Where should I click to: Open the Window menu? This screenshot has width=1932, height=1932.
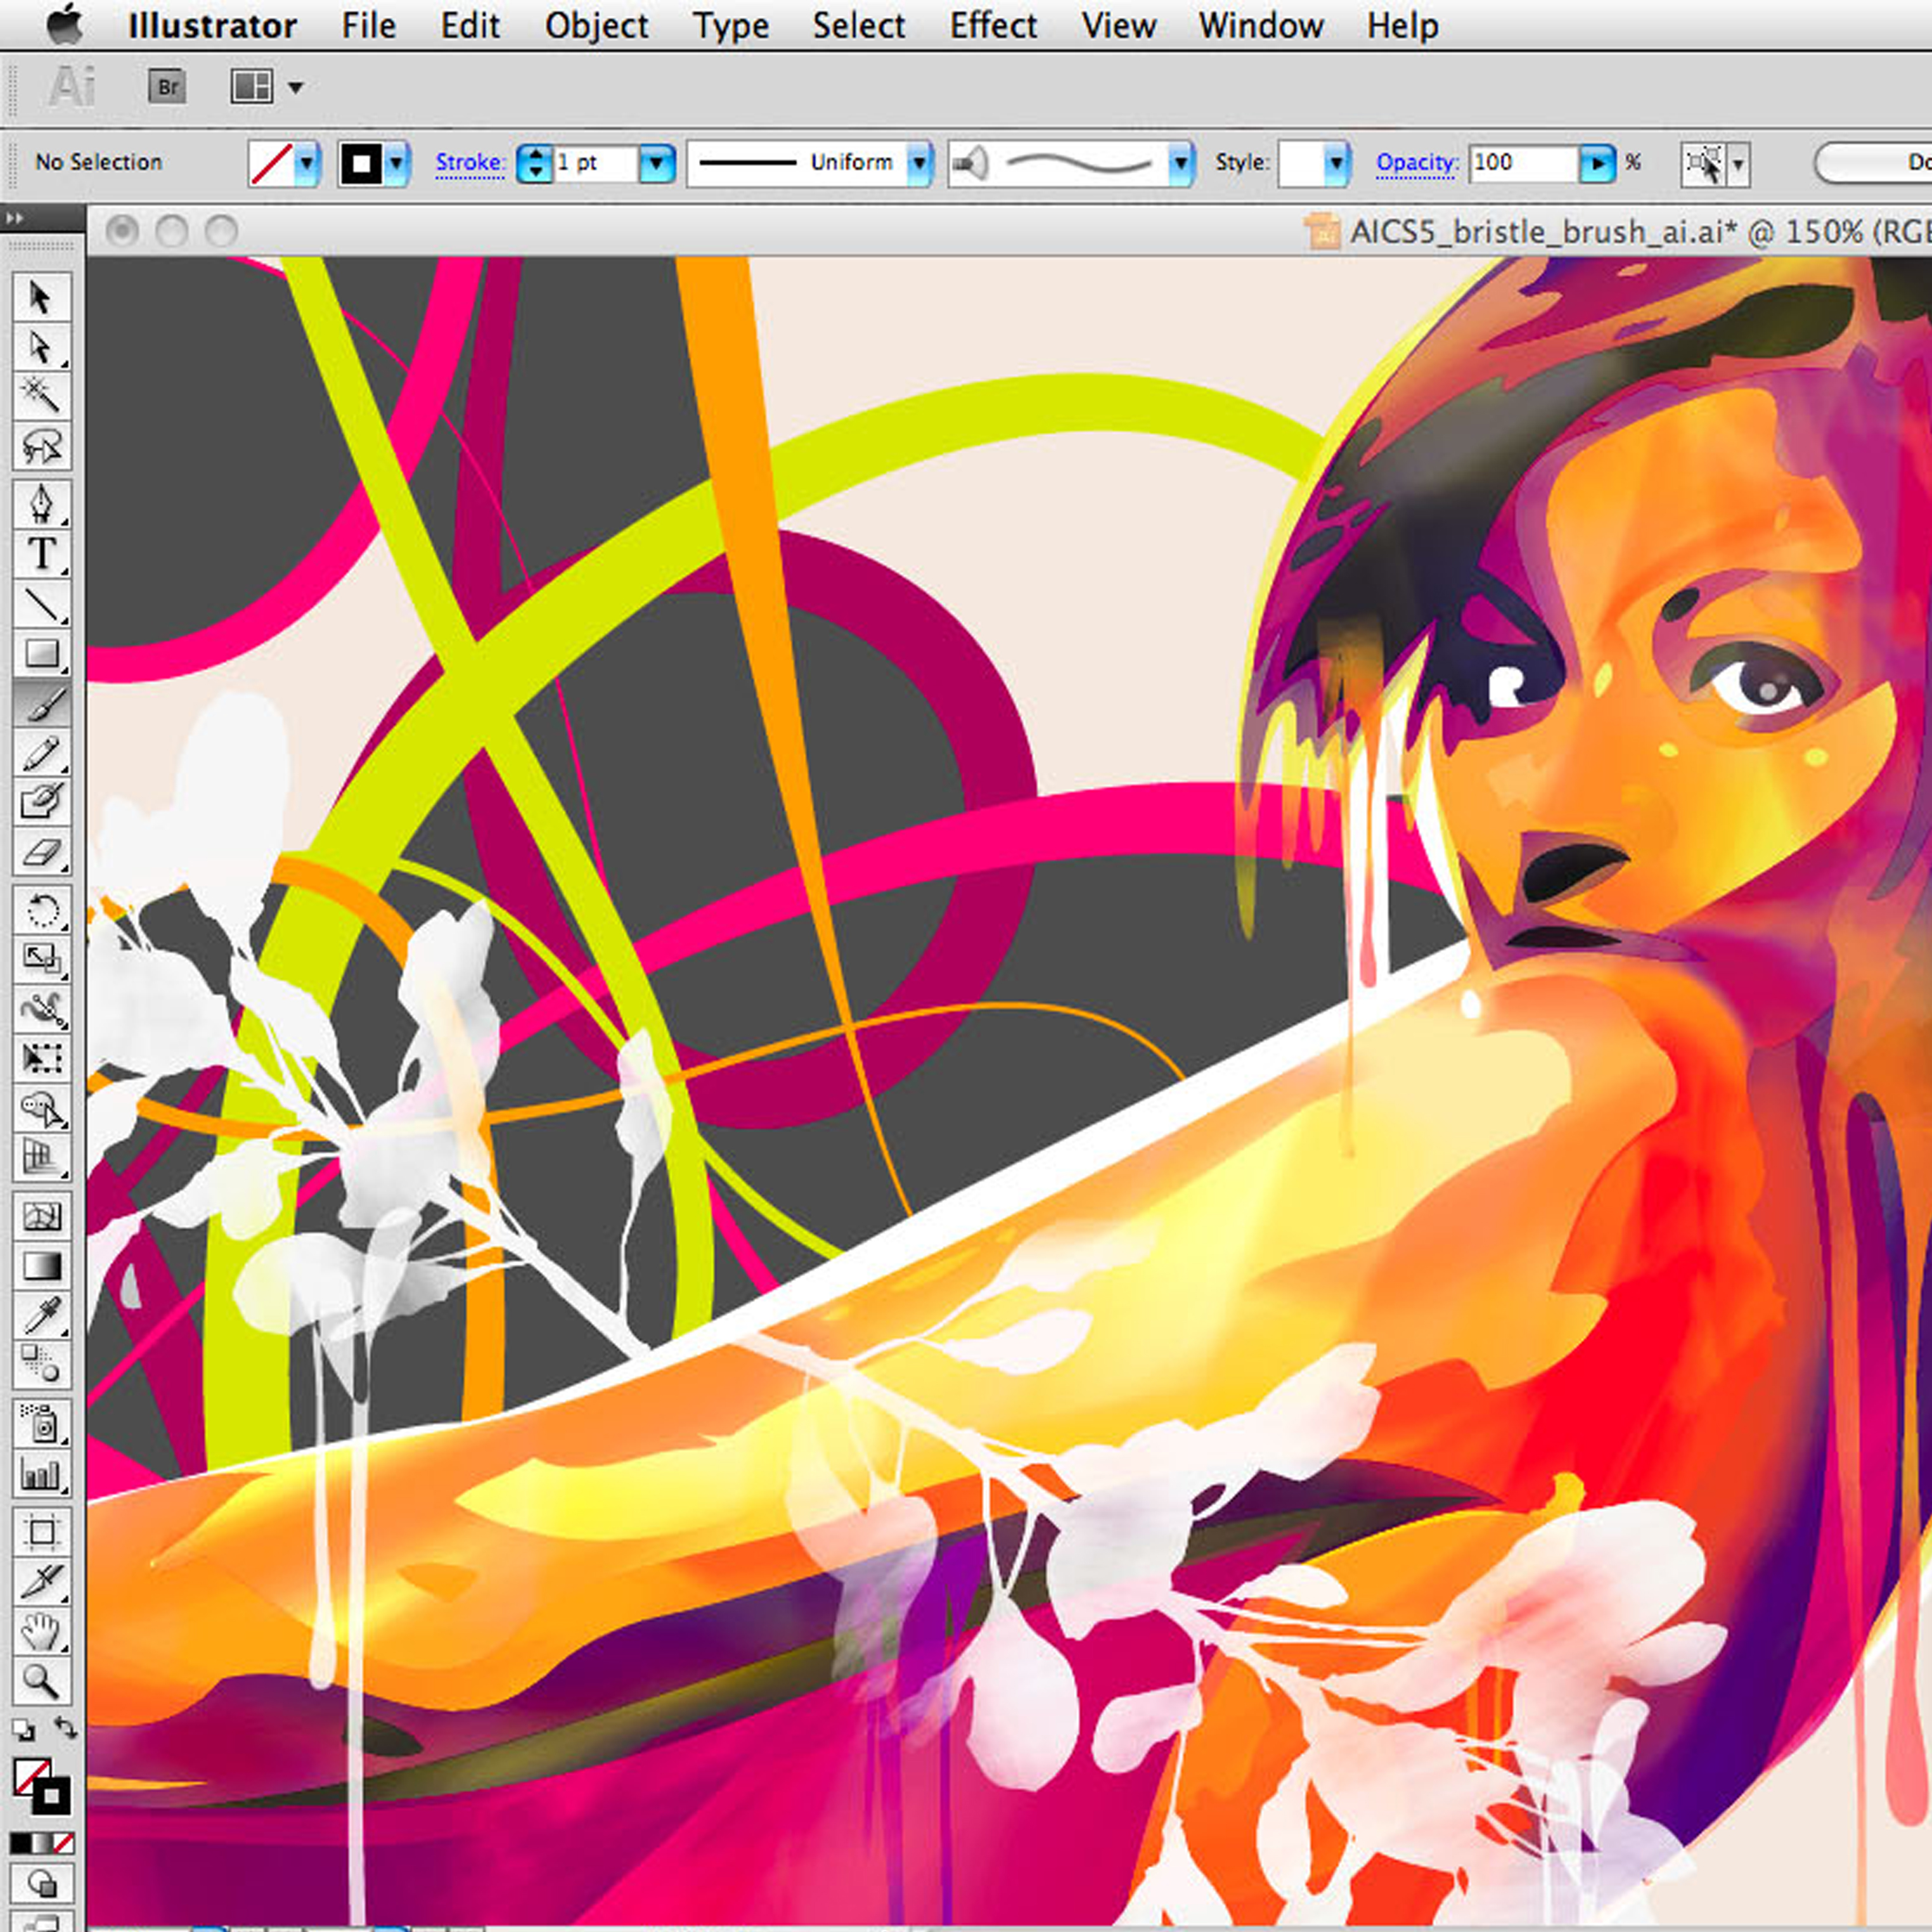tap(1261, 26)
